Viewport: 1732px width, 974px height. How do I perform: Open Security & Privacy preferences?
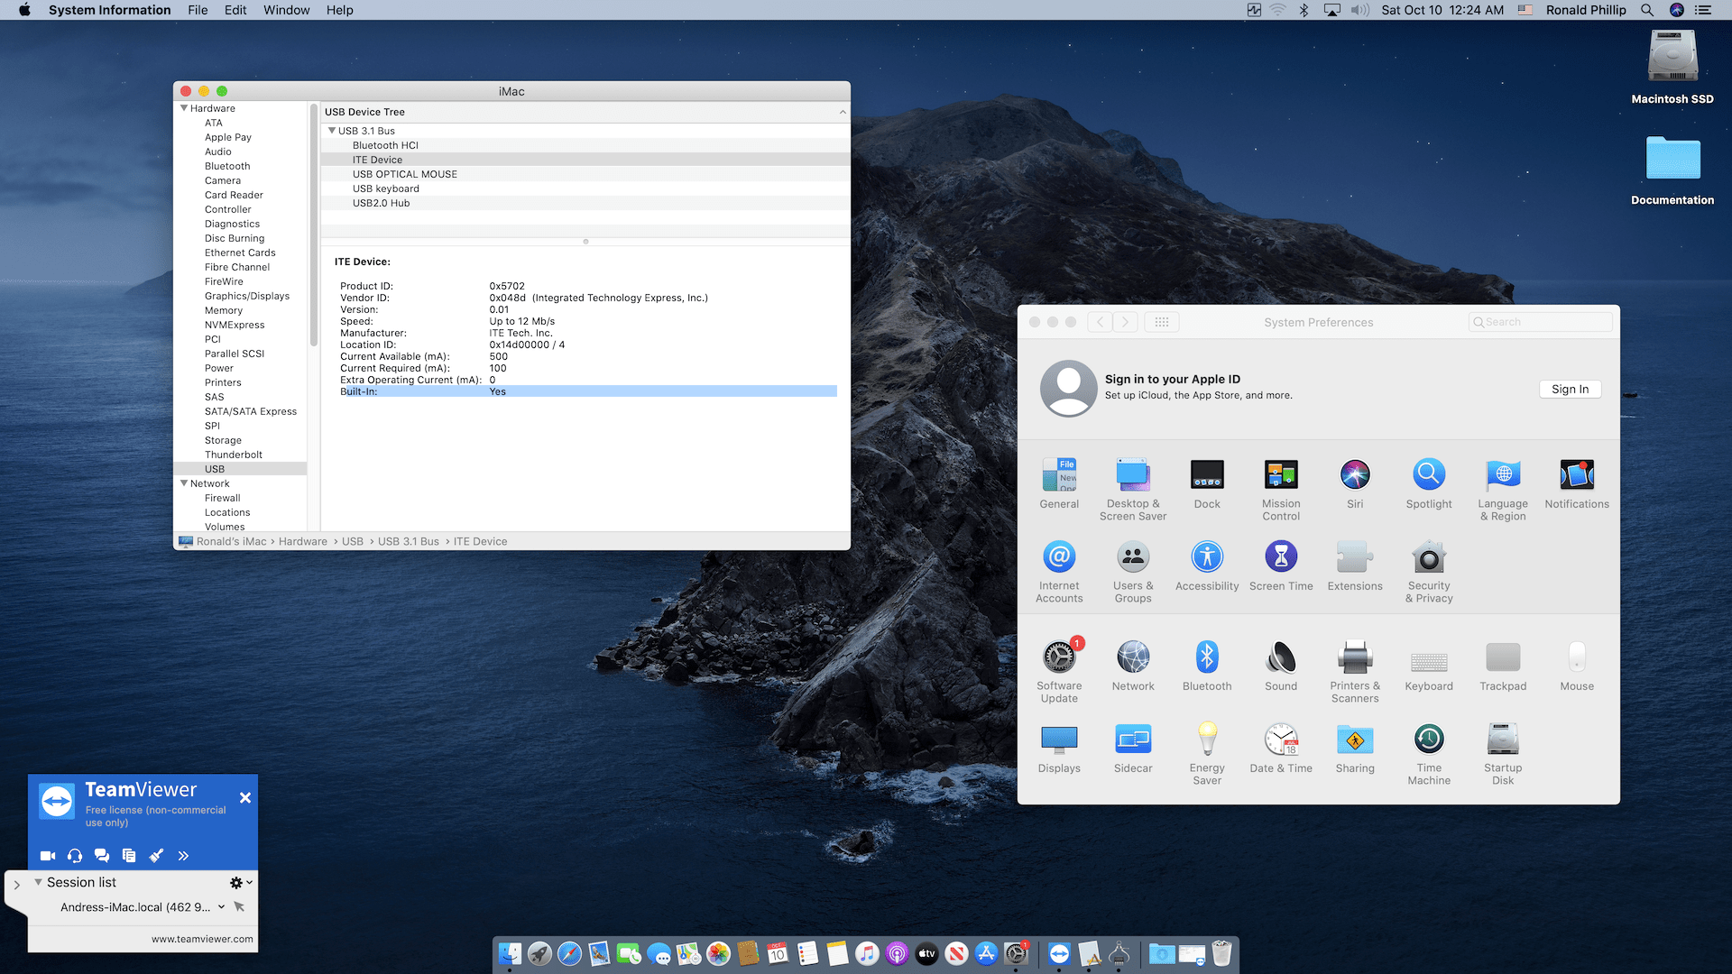click(1428, 558)
